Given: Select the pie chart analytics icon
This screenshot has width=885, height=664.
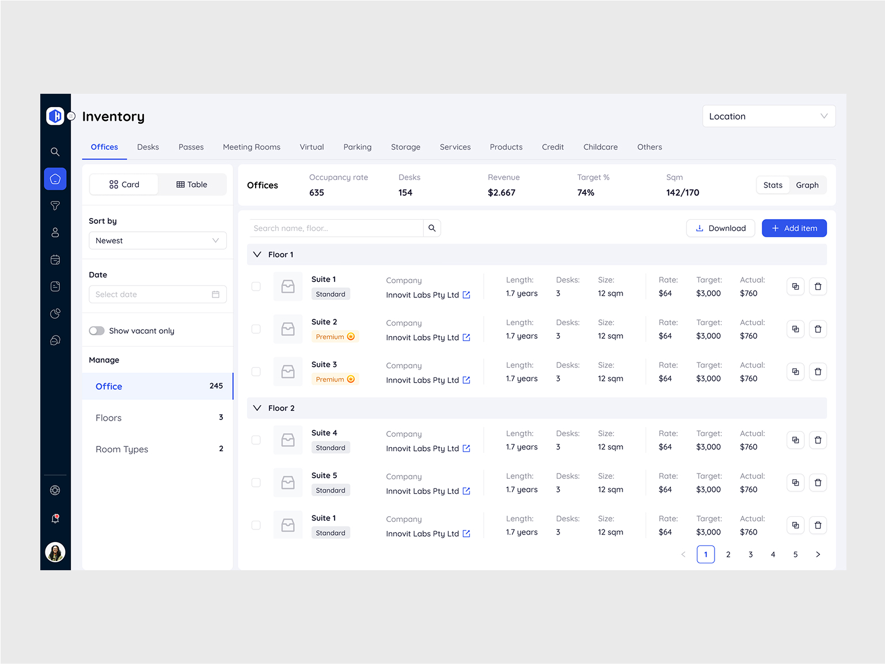Looking at the screenshot, I should 55,313.
